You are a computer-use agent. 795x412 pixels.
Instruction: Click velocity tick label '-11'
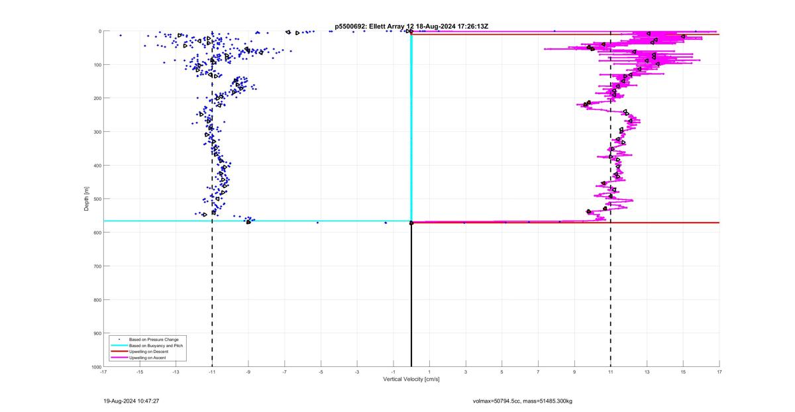[212, 372]
